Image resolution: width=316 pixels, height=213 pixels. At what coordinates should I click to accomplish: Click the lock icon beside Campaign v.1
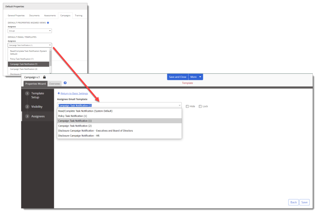pyautogui.click(x=44, y=77)
